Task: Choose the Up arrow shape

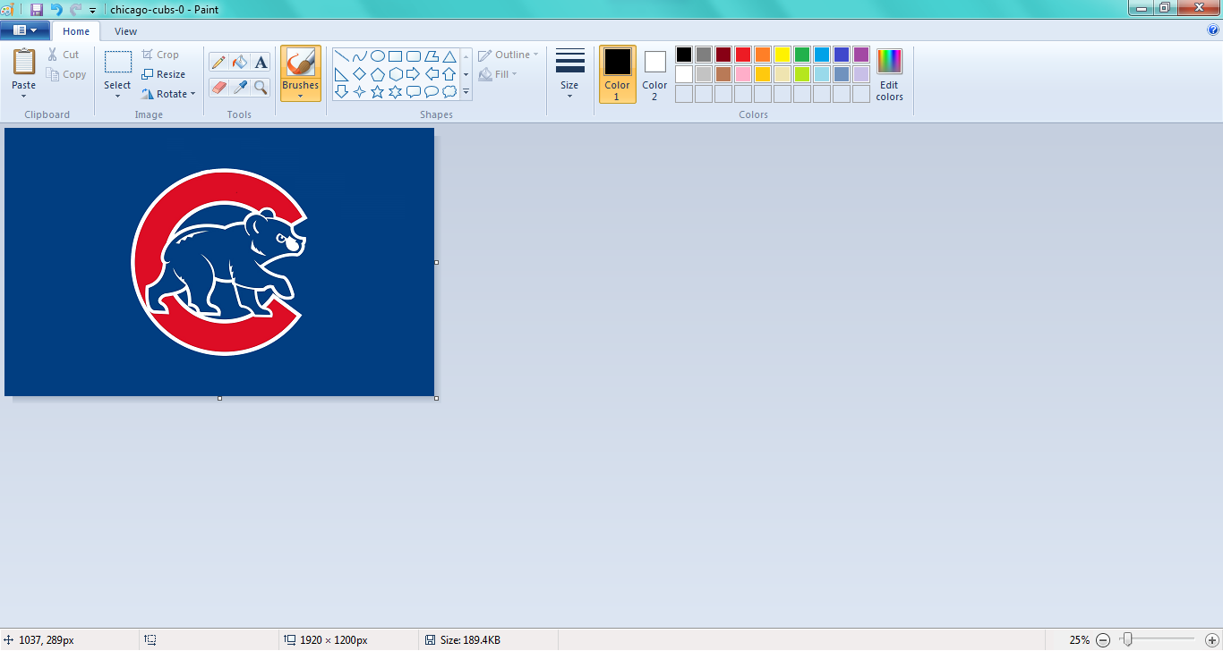Action: click(449, 74)
